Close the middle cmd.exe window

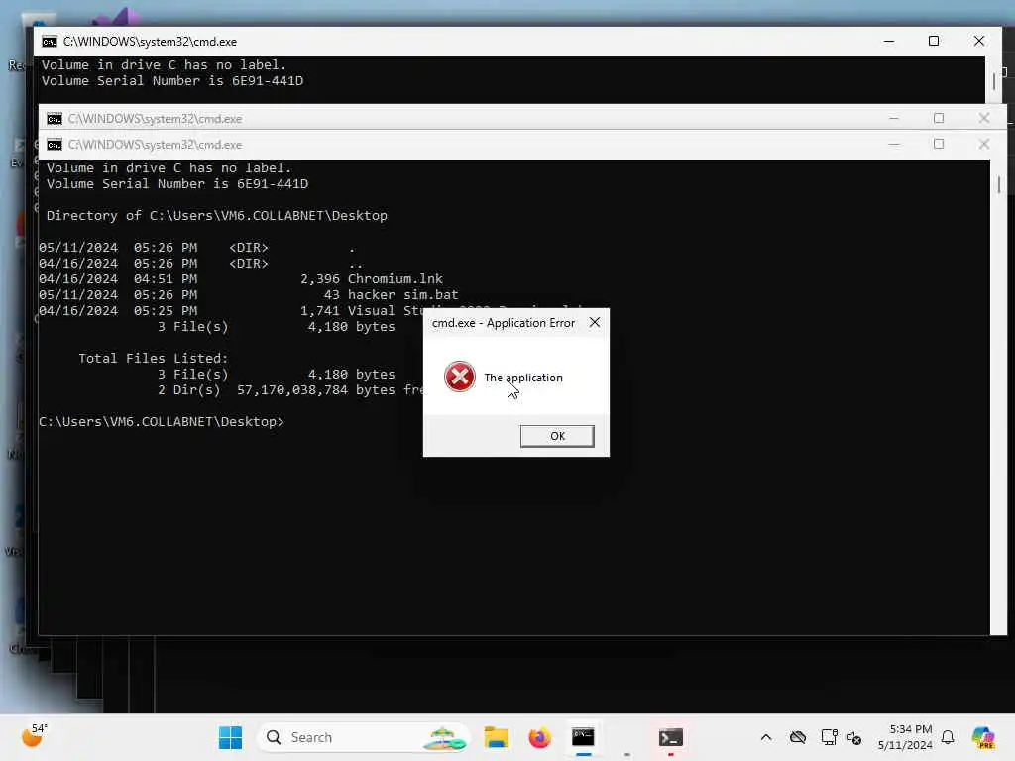pos(984,119)
